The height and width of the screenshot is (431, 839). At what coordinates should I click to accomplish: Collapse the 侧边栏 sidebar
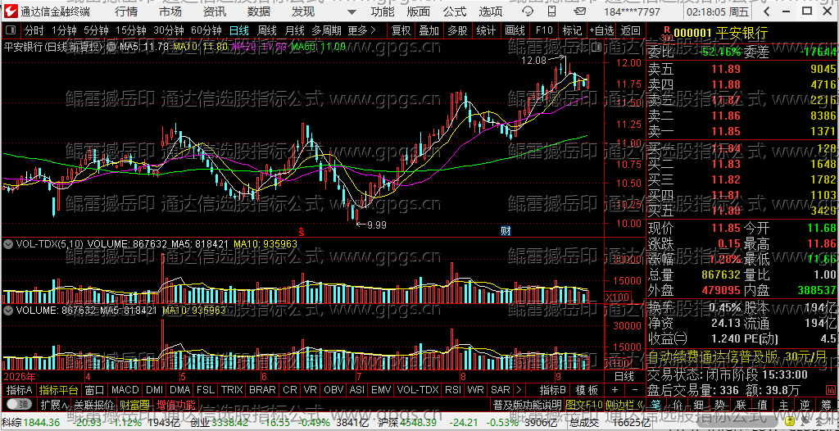click(625, 404)
